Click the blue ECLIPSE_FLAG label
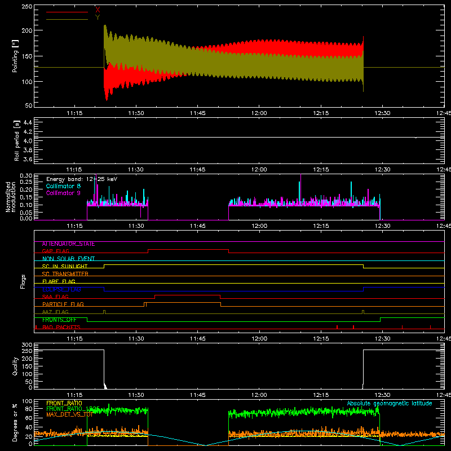 (x=61, y=289)
